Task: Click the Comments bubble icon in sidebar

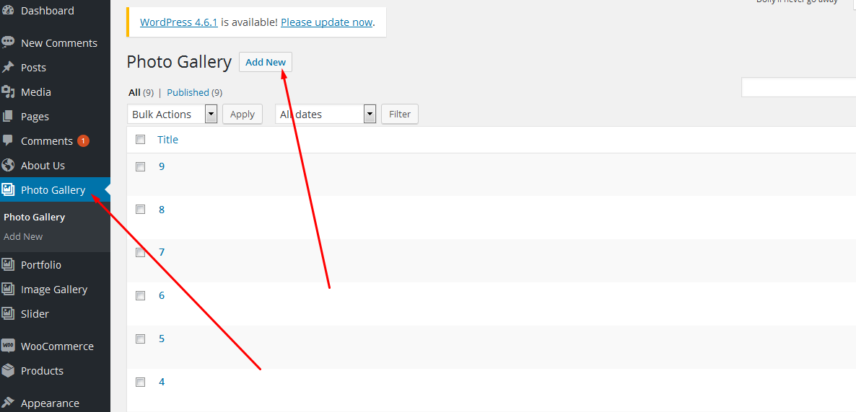Action: pyautogui.click(x=8, y=140)
